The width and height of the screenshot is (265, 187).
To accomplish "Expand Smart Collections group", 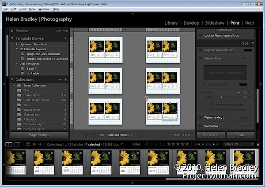I will pos(14,86).
